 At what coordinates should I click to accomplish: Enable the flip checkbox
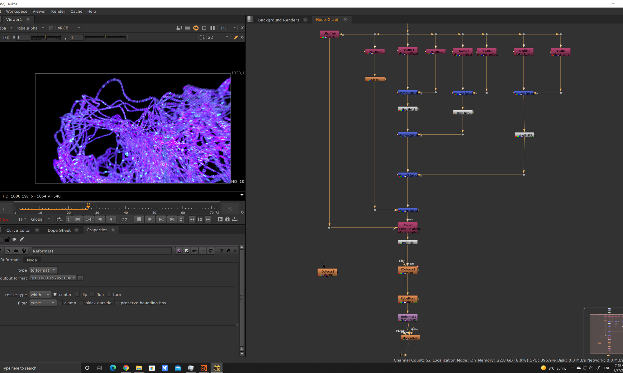pos(77,295)
